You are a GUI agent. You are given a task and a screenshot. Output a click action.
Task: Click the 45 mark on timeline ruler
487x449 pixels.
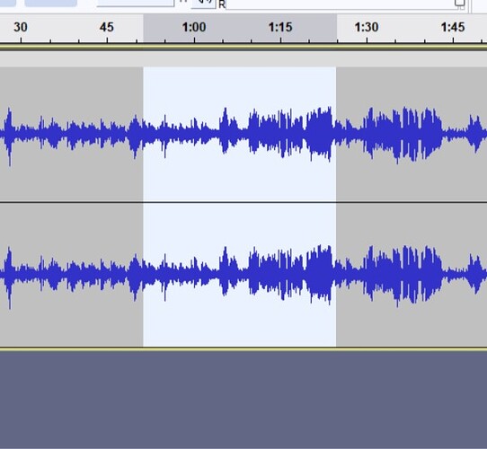[x=107, y=27]
